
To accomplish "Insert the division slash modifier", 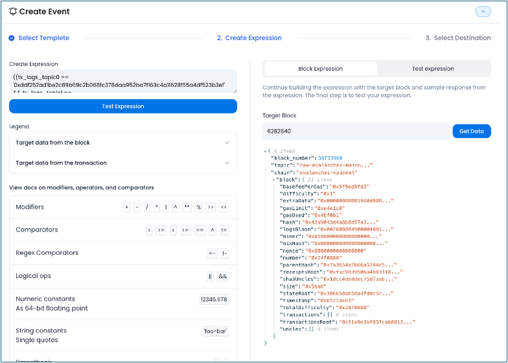I will click(x=146, y=207).
